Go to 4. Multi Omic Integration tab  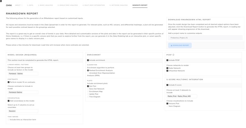tap(94, 5)
